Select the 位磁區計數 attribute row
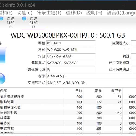This screenshot has height=136, width=136. [68, 113]
